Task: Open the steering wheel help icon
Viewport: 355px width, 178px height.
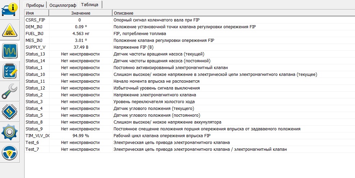Action: [10, 152]
